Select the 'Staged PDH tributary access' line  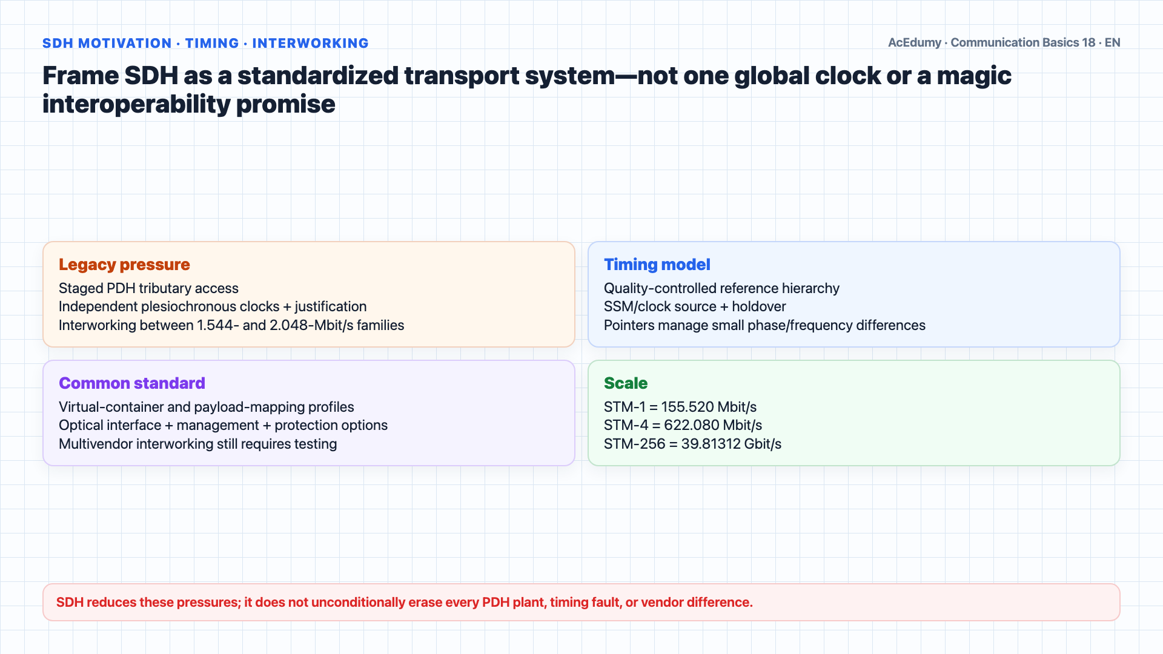tap(148, 288)
